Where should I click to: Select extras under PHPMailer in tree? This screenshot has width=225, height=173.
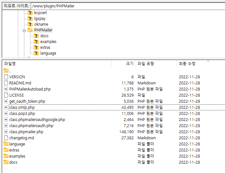point(45,48)
